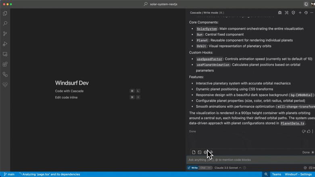Open the Search view in the activity bar
Viewport: 315px width, 177px height.
[x=5, y=23]
